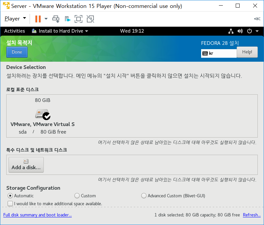Viewport: 264px width, 225px height.
Task: Open Full disk summary and boot loader link
Action: 38,215
